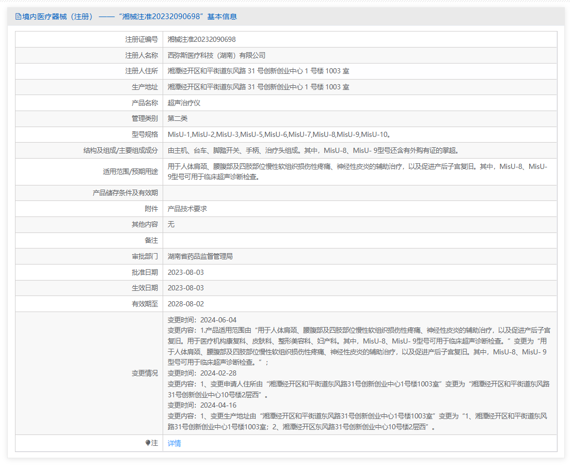Click the 批准日期 value 2023-08-03
This screenshot has width=570, height=466.
click(186, 272)
